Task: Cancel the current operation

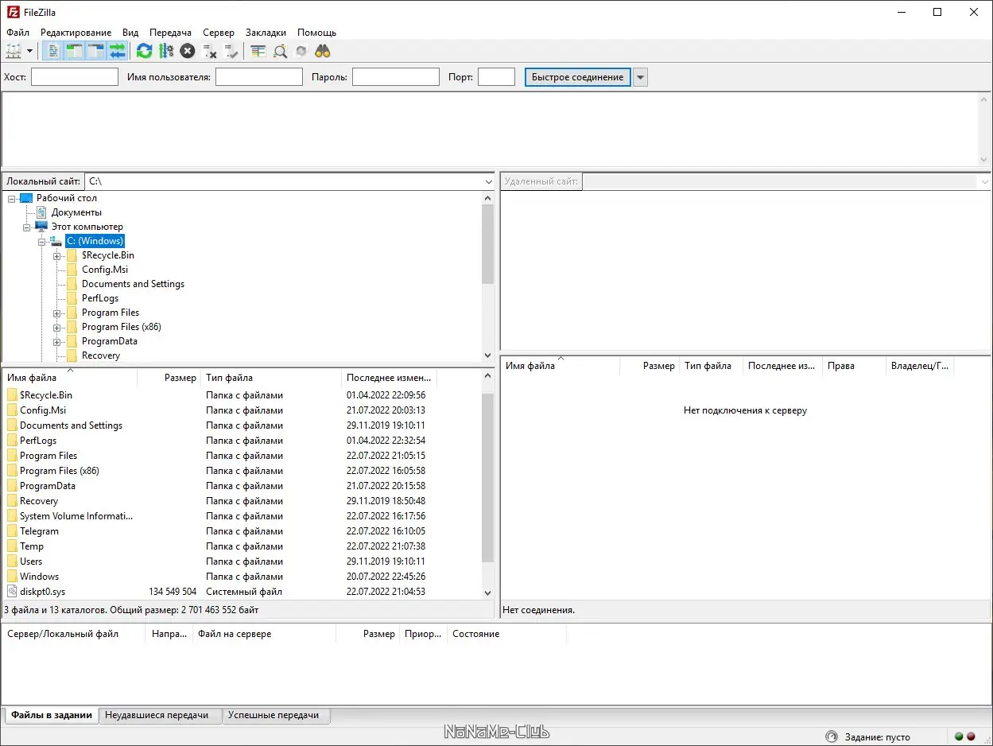Action: tap(187, 51)
